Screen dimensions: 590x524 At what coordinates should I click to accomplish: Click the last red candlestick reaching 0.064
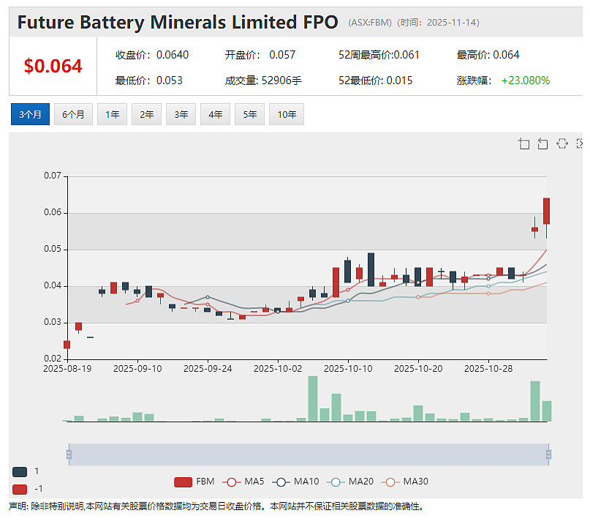point(546,212)
